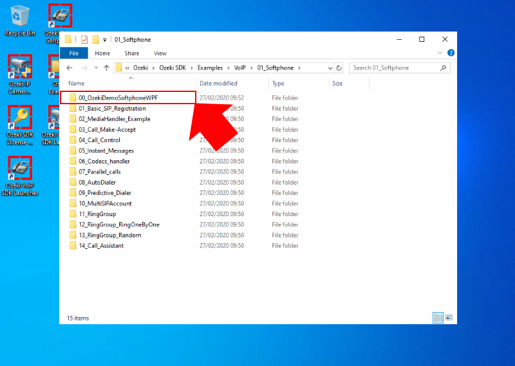Click the search magnifier icon

coord(443,68)
